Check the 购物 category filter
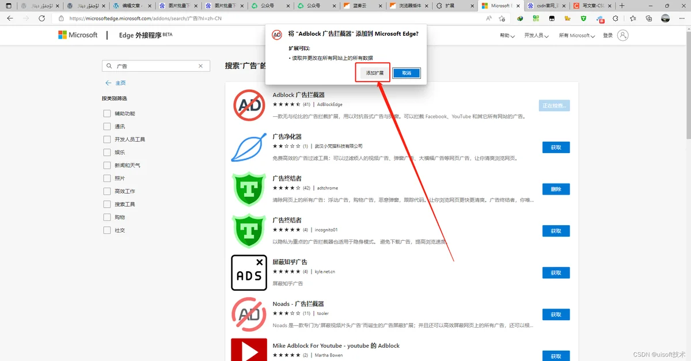The image size is (691, 361). 107,217
